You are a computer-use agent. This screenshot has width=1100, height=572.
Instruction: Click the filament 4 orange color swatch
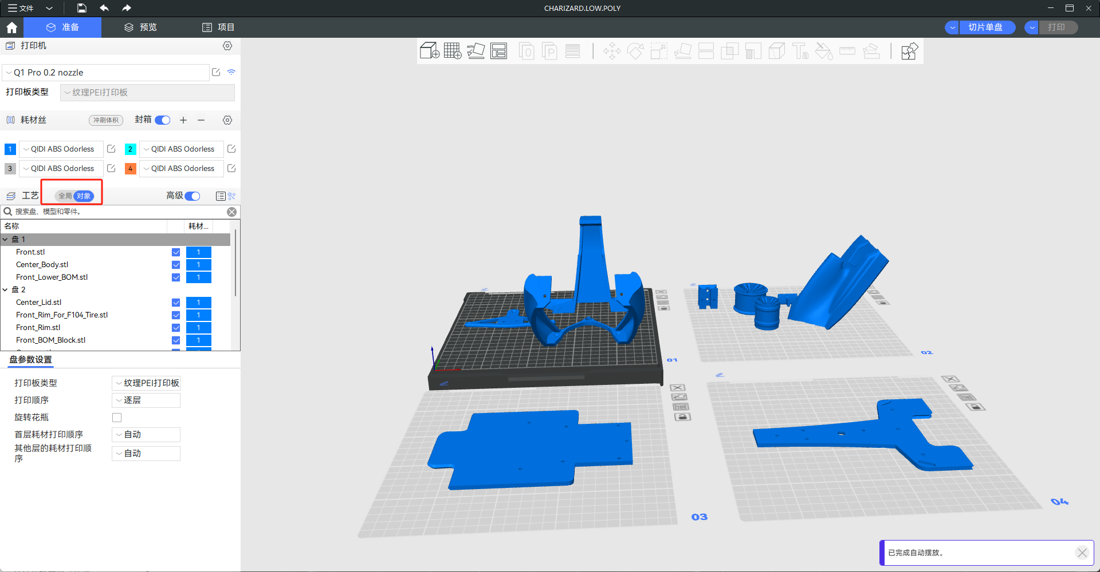[x=131, y=169]
